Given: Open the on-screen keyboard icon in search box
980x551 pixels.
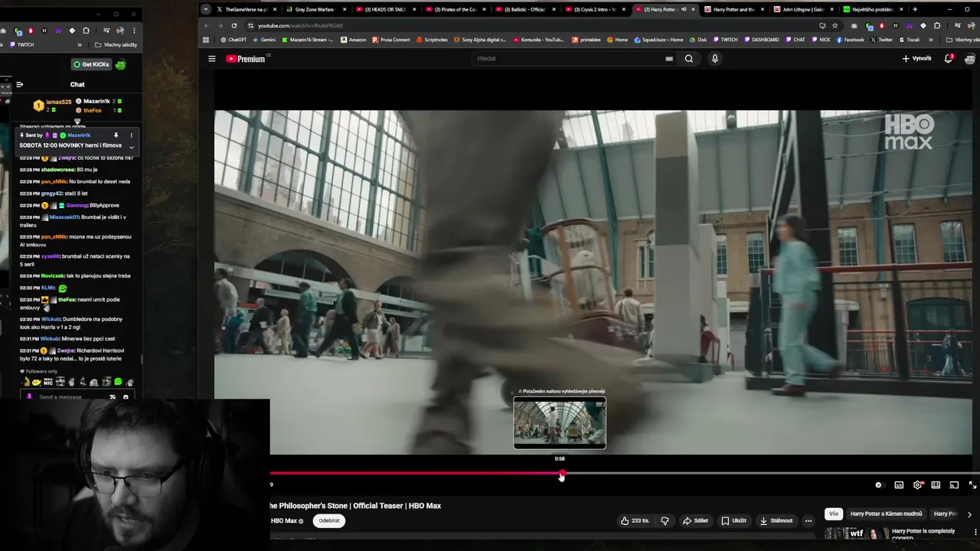Looking at the screenshot, I should tap(669, 58).
